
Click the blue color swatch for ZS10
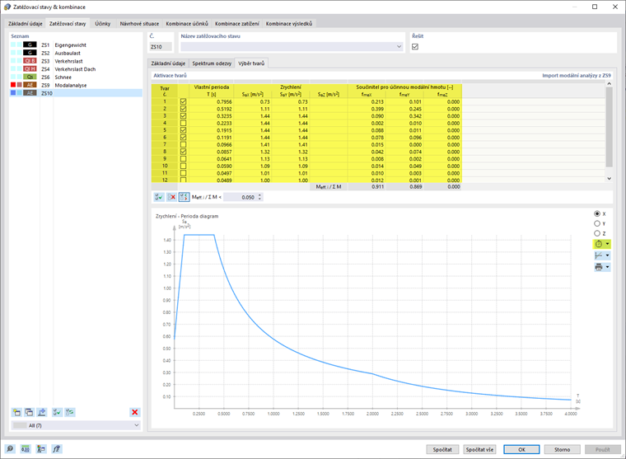tap(13, 92)
